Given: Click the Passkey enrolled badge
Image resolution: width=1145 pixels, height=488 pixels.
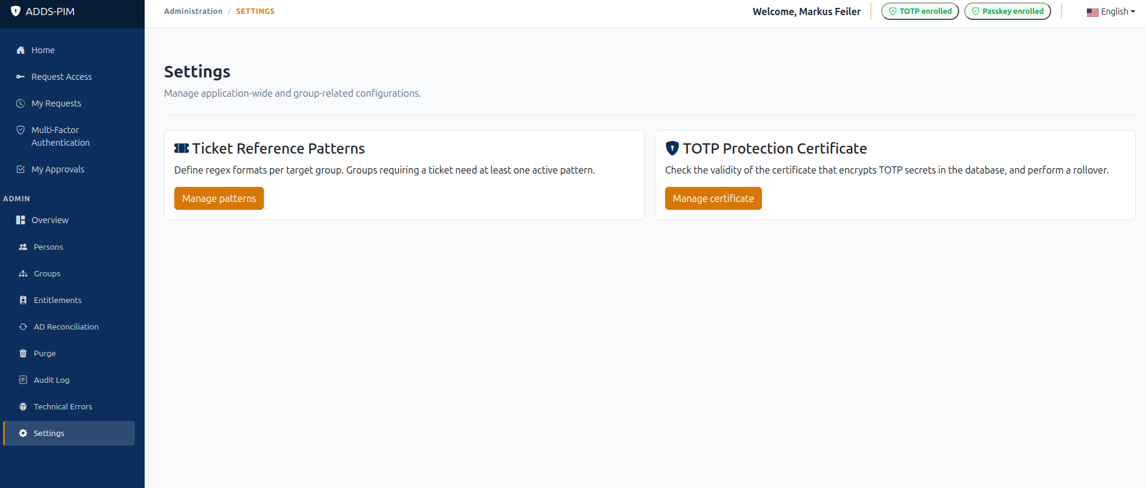Looking at the screenshot, I should [x=1008, y=11].
